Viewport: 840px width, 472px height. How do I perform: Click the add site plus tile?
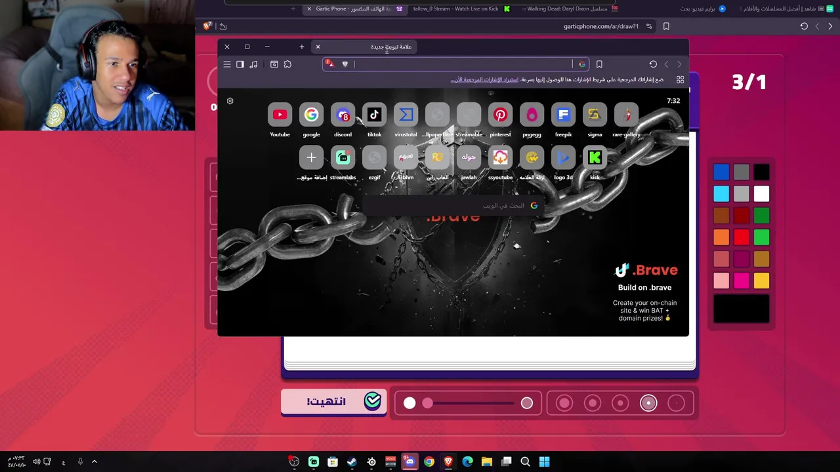tap(311, 158)
